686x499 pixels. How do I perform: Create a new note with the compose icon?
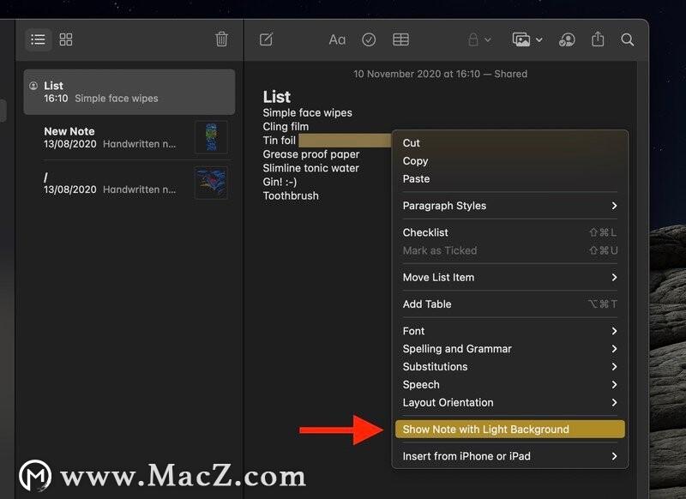click(x=267, y=39)
